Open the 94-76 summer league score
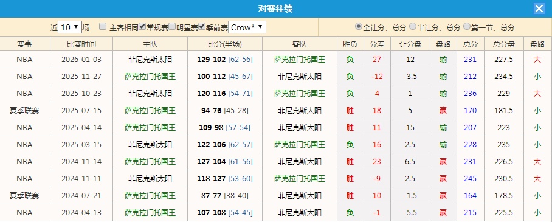 tap(211, 111)
